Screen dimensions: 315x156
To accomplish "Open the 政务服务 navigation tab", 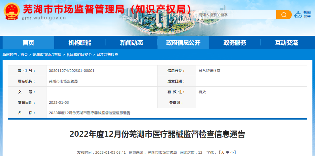I will click(235, 43).
